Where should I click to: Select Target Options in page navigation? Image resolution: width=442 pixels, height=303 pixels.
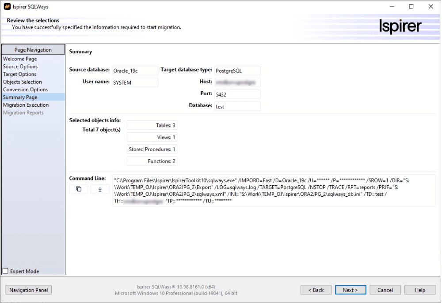point(20,74)
